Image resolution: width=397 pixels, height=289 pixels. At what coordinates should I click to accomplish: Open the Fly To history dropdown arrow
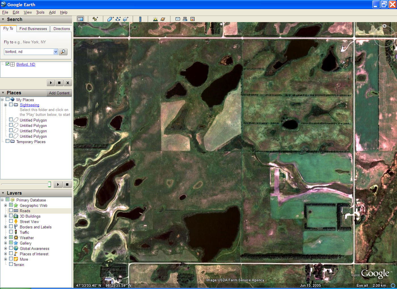(56, 52)
